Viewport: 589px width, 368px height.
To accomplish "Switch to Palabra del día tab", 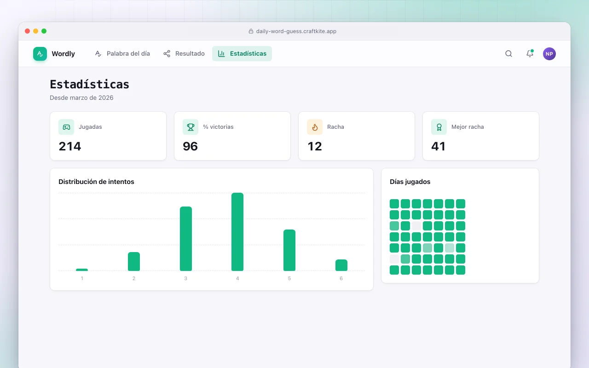I will [122, 54].
